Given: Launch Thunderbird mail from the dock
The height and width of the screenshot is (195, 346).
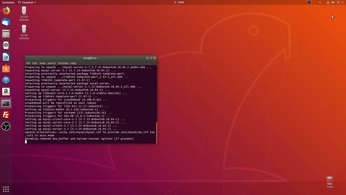Looking at the screenshot, I should pyautogui.click(x=6, y=22).
